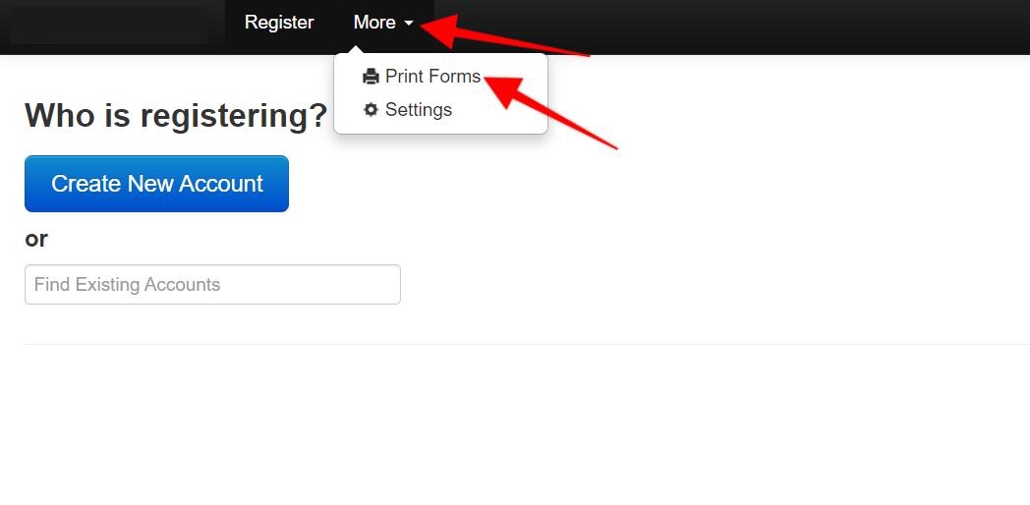This screenshot has width=1030, height=505.
Task: Click empty dark navbar area right of More
Action: [788, 27]
